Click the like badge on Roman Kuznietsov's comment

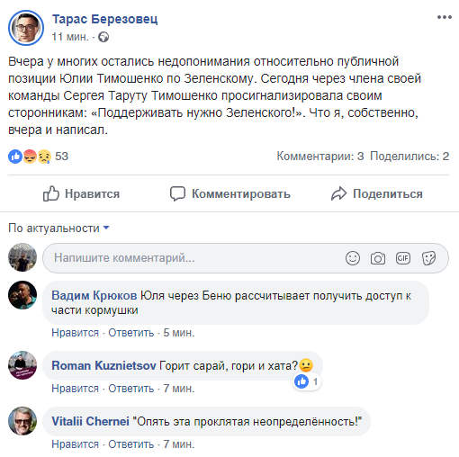pyautogui.click(x=307, y=381)
